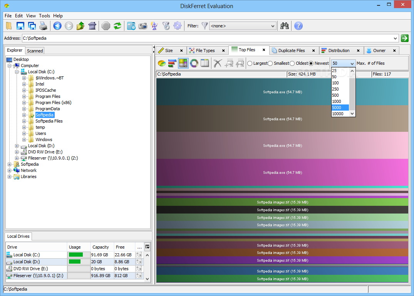Expand the Program Files folder
The image size is (414, 296).
coord(24,96)
